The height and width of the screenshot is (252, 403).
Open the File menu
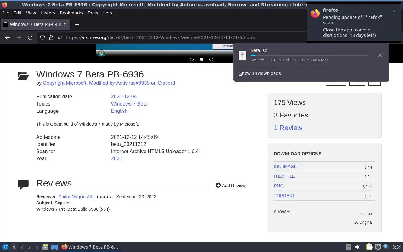click(x=6, y=13)
